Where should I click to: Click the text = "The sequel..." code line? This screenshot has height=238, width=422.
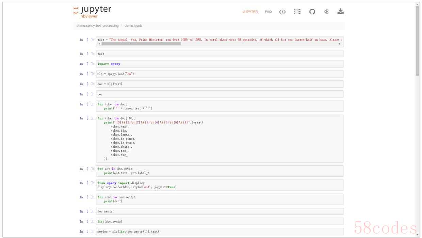tap(220, 40)
